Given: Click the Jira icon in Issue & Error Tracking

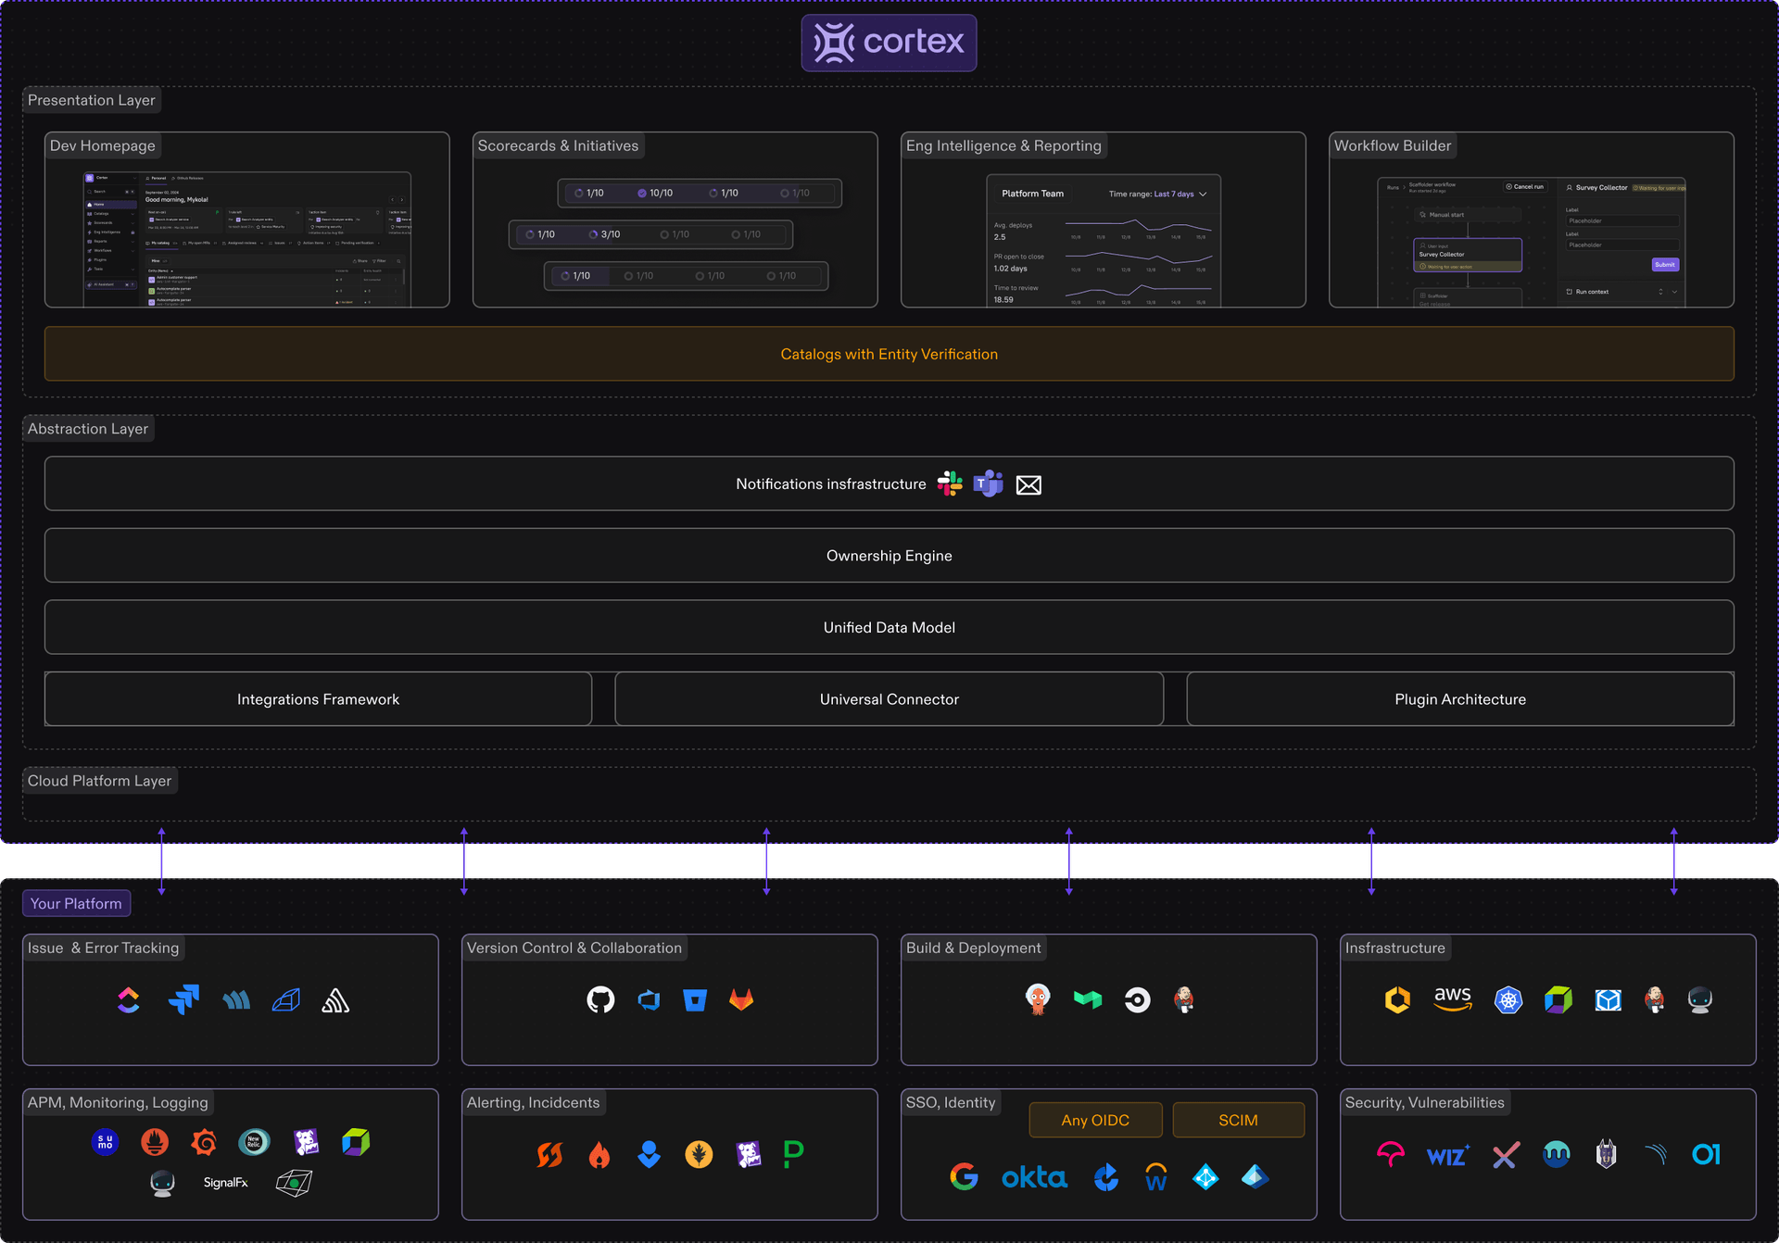Looking at the screenshot, I should point(184,1000).
